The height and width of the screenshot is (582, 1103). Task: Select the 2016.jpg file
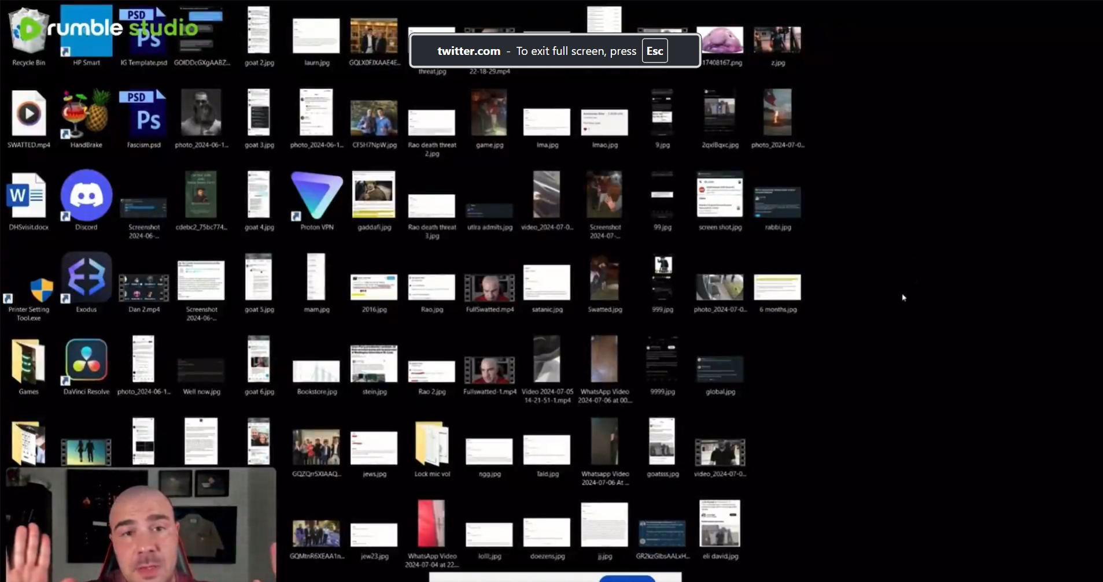(x=374, y=293)
